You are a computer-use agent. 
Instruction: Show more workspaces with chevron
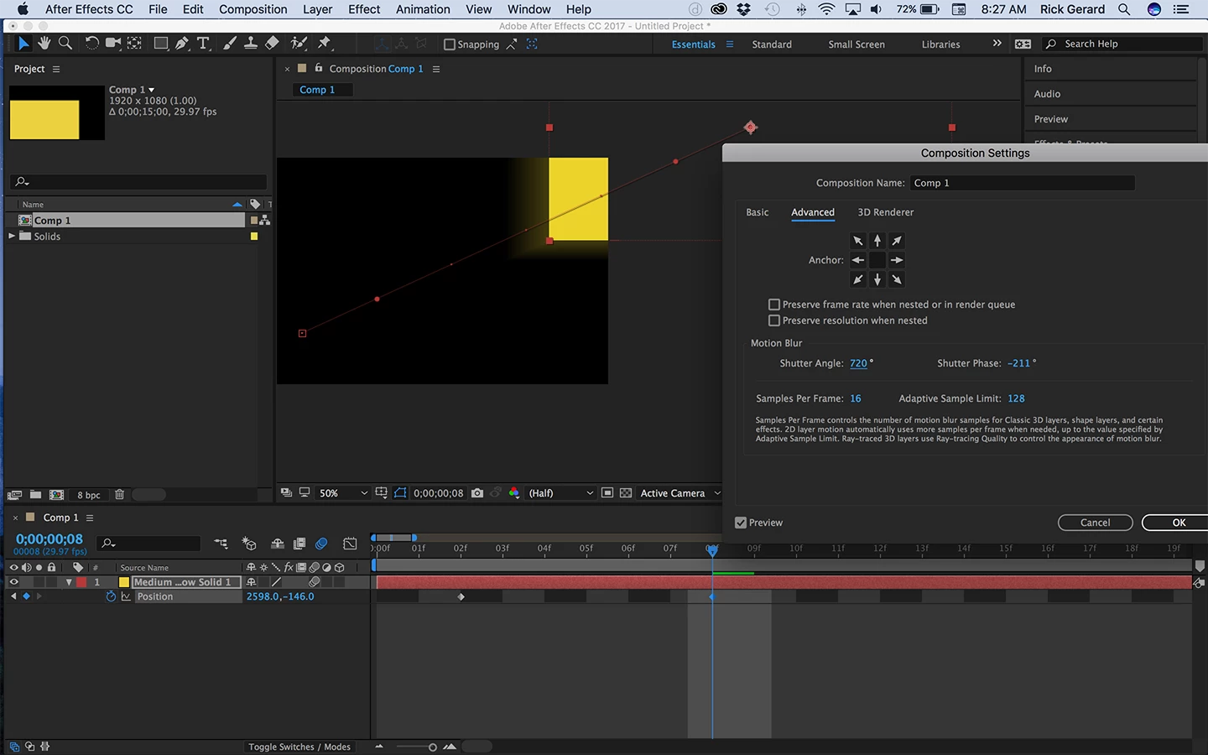[x=997, y=44]
